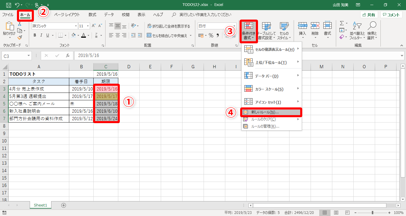Save the workbook with the floppy disk icon
The image size is (406, 216).
point(9,5)
